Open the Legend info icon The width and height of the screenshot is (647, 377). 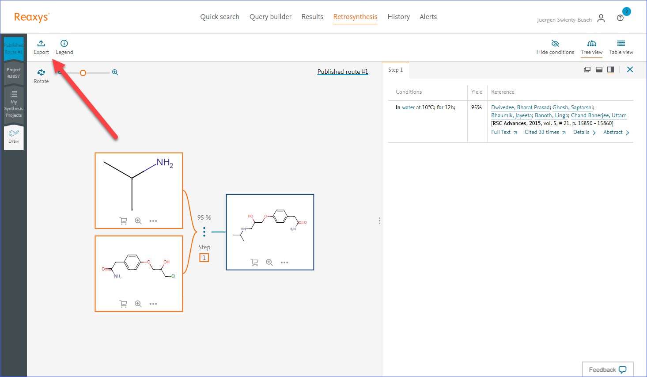64,43
